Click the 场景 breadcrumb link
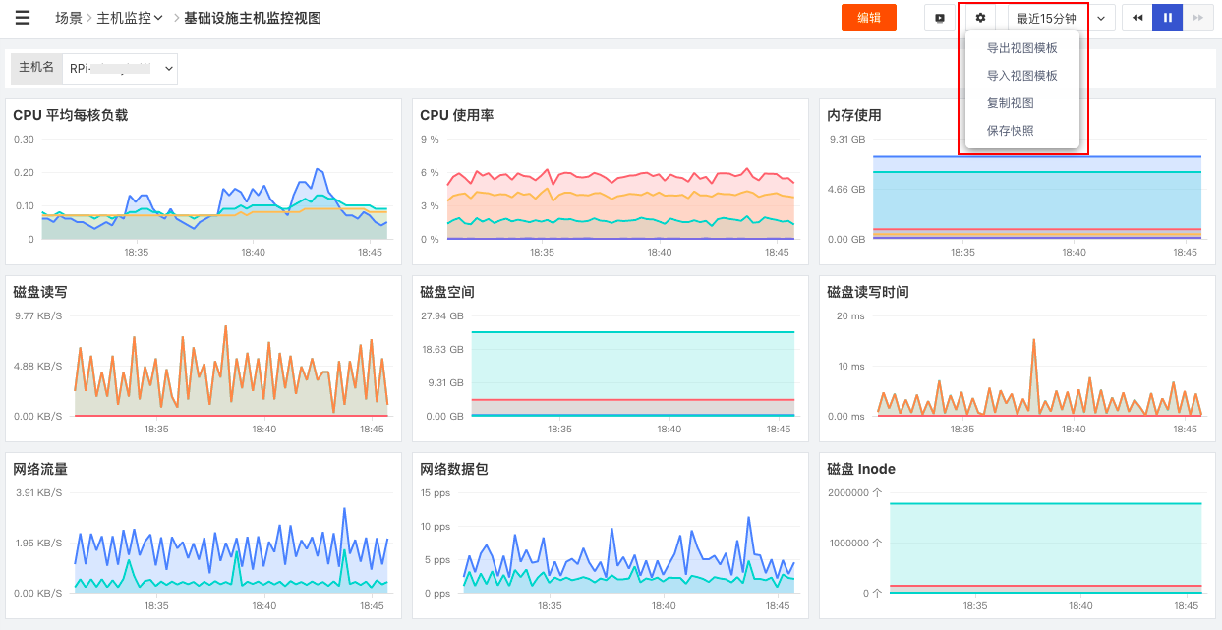Screen dimensions: 1222x630 (x=69, y=18)
